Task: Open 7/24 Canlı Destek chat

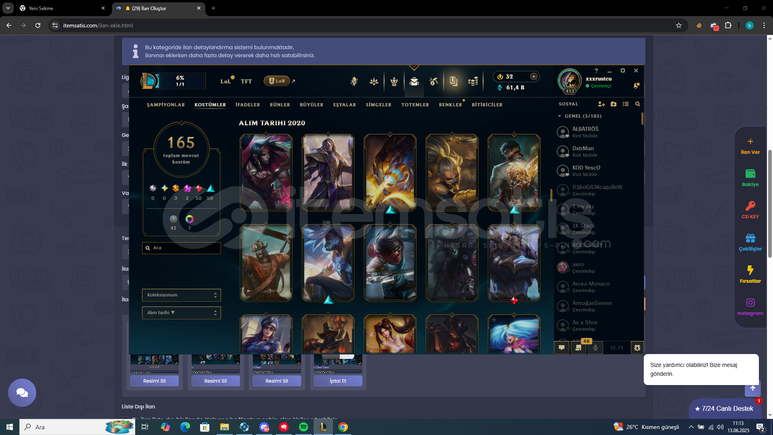Action: [725, 408]
